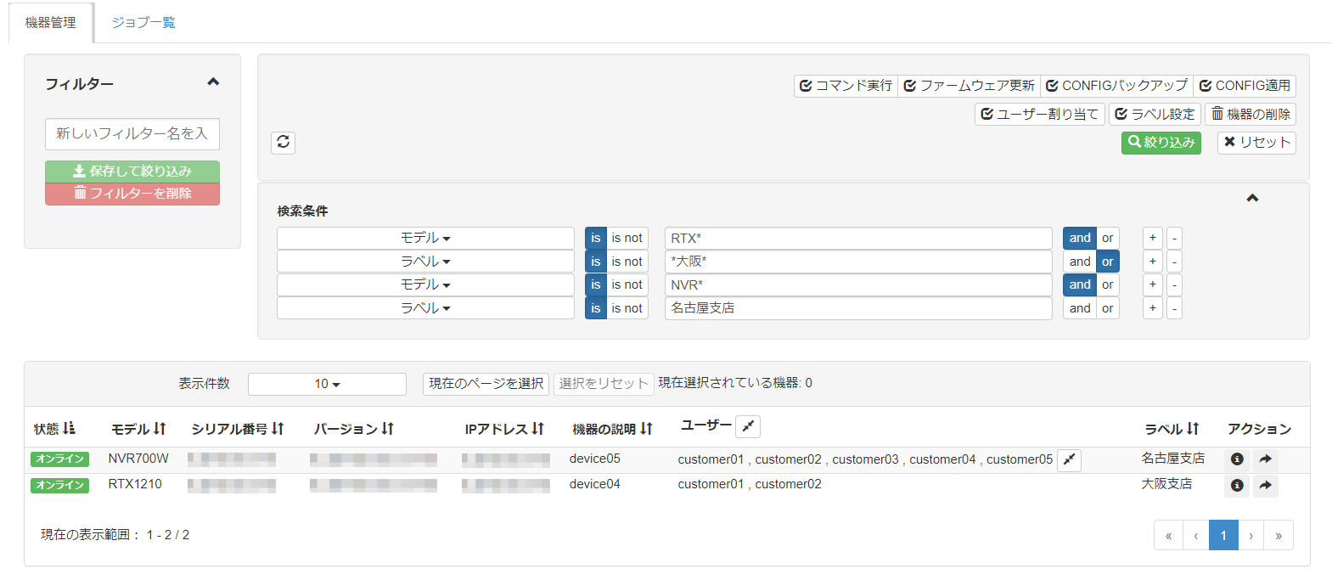Remove the RTX* condition row with minus
Image resolution: width=1332 pixels, height=580 pixels.
[x=1174, y=238]
